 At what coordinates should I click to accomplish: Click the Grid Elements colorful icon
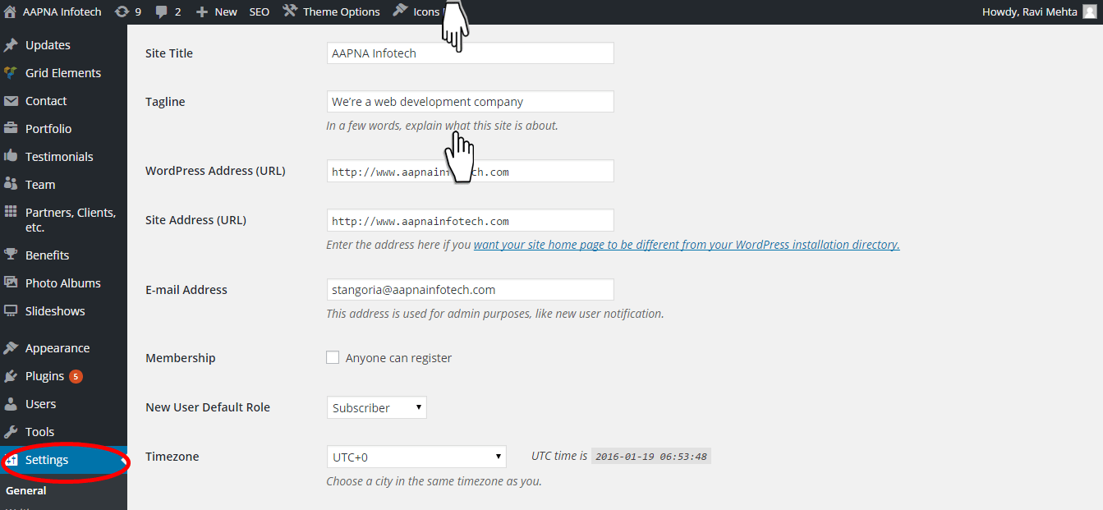(11, 73)
